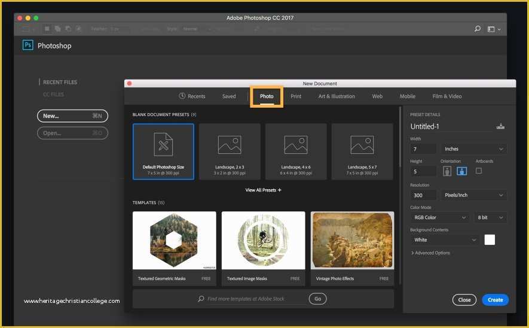Screen dimensions: 529x328
Task: Click the clock icon on Recents tab
Action: pos(182,96)
